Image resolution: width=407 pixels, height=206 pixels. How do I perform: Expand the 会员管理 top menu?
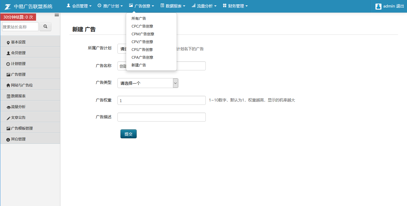click(79, 6)
